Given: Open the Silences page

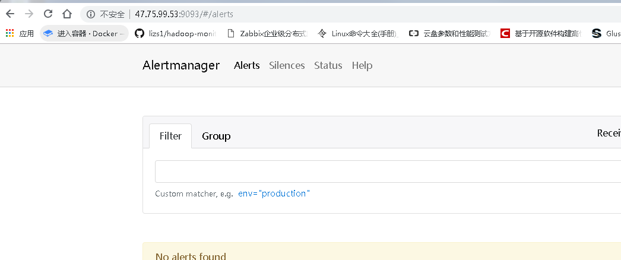Looking at the screenshot, I should point(287,65).
